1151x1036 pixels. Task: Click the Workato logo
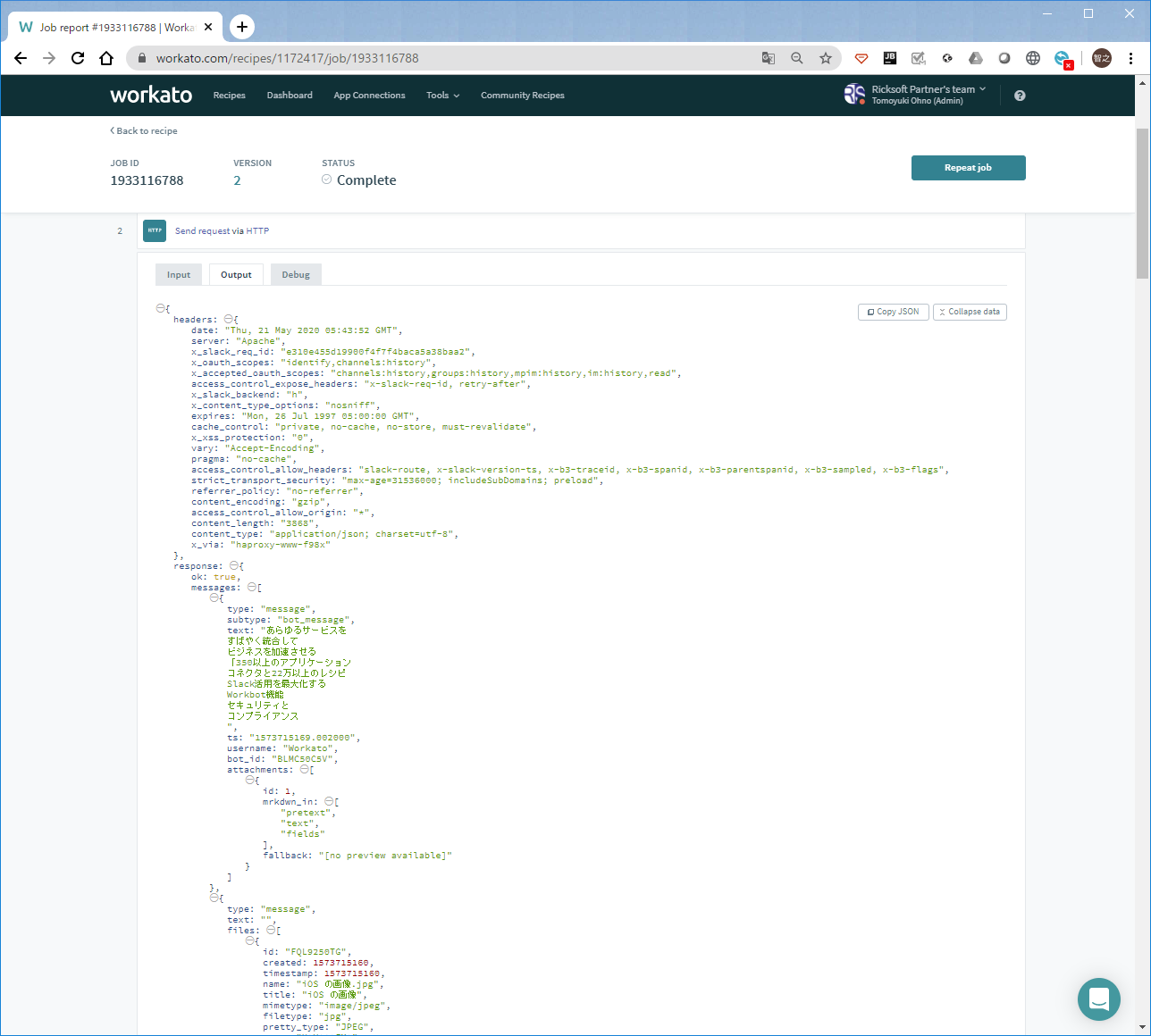coord(151,95)
